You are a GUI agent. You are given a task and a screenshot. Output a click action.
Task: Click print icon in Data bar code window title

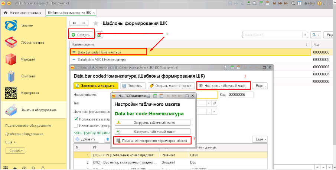coord(226,67)
